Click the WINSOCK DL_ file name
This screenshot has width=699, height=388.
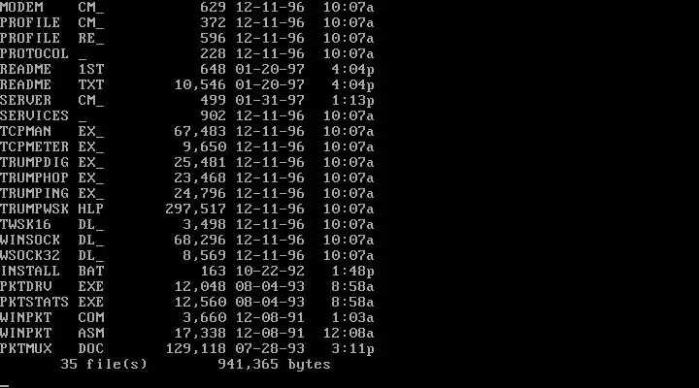[51, 241]
